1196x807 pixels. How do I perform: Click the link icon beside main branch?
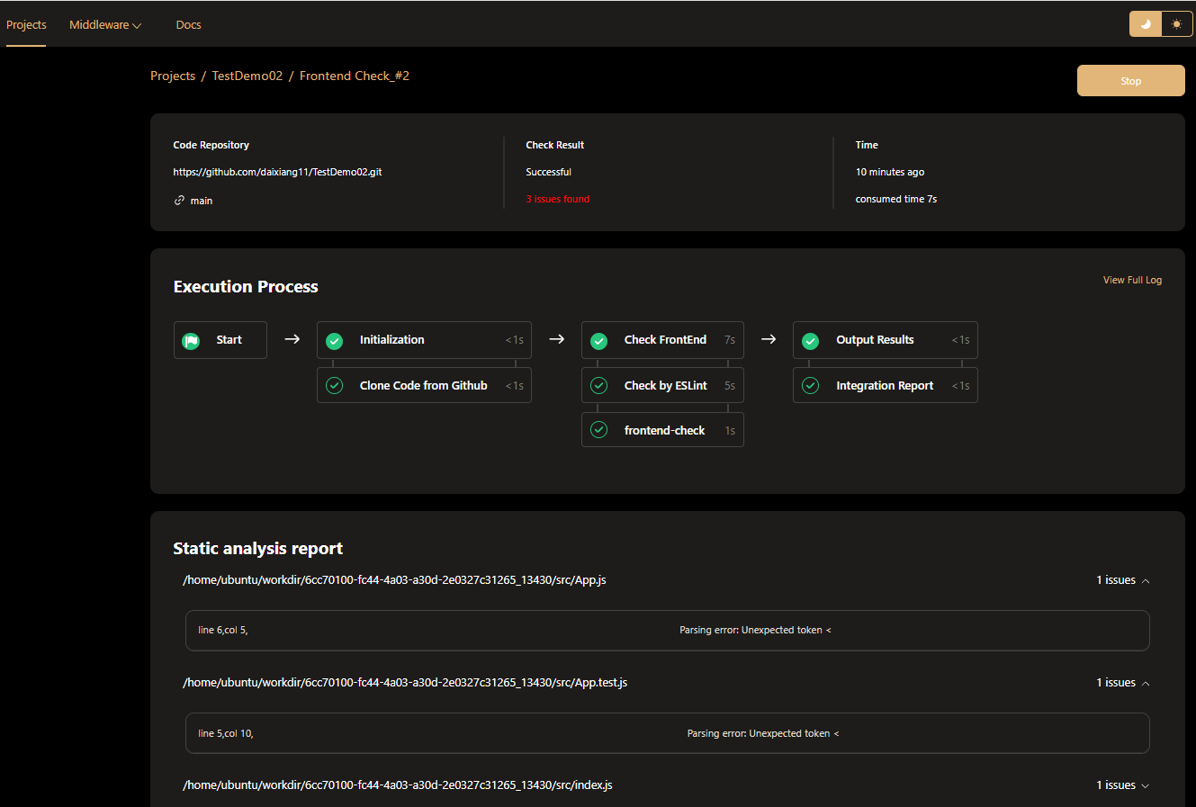[179, 201]
